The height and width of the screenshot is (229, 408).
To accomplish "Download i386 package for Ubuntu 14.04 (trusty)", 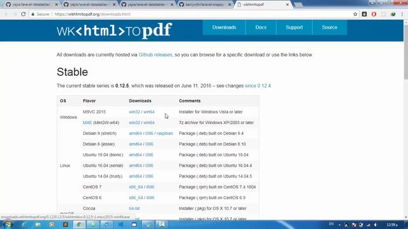I will tap(149, 176).
